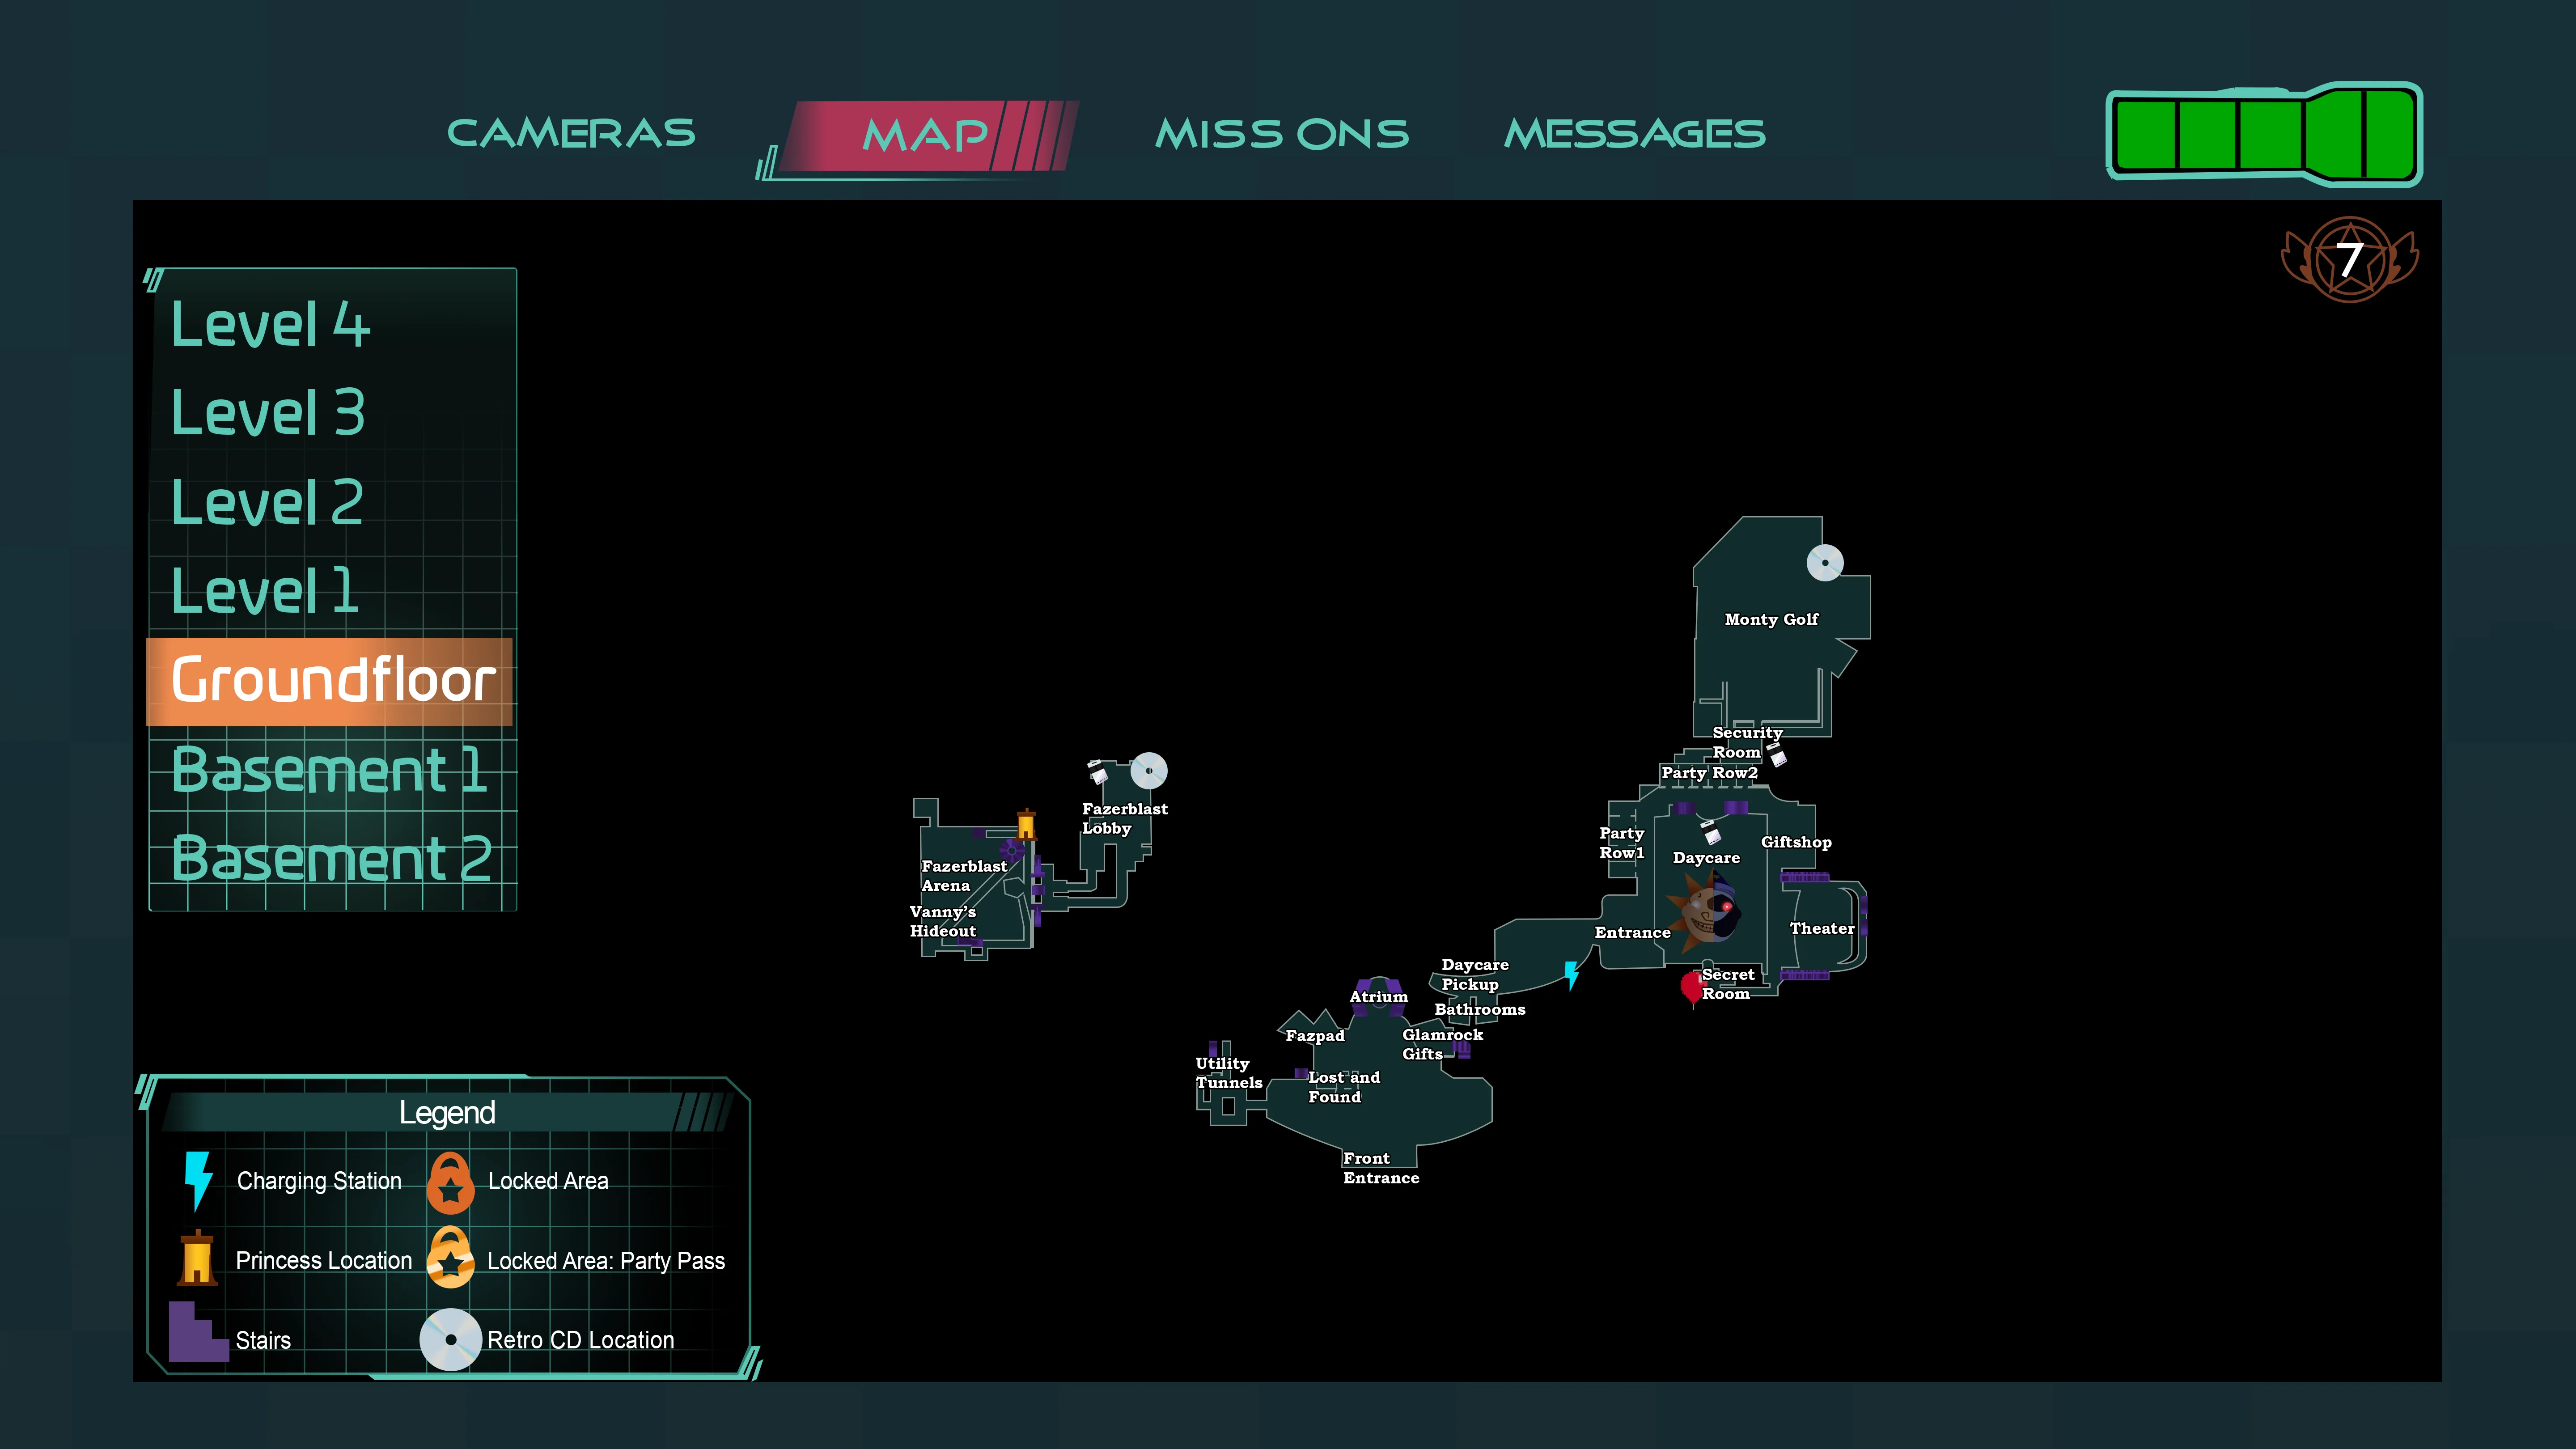
Task: Click the green flashlight battery indicator
Action: point(2264,134)
